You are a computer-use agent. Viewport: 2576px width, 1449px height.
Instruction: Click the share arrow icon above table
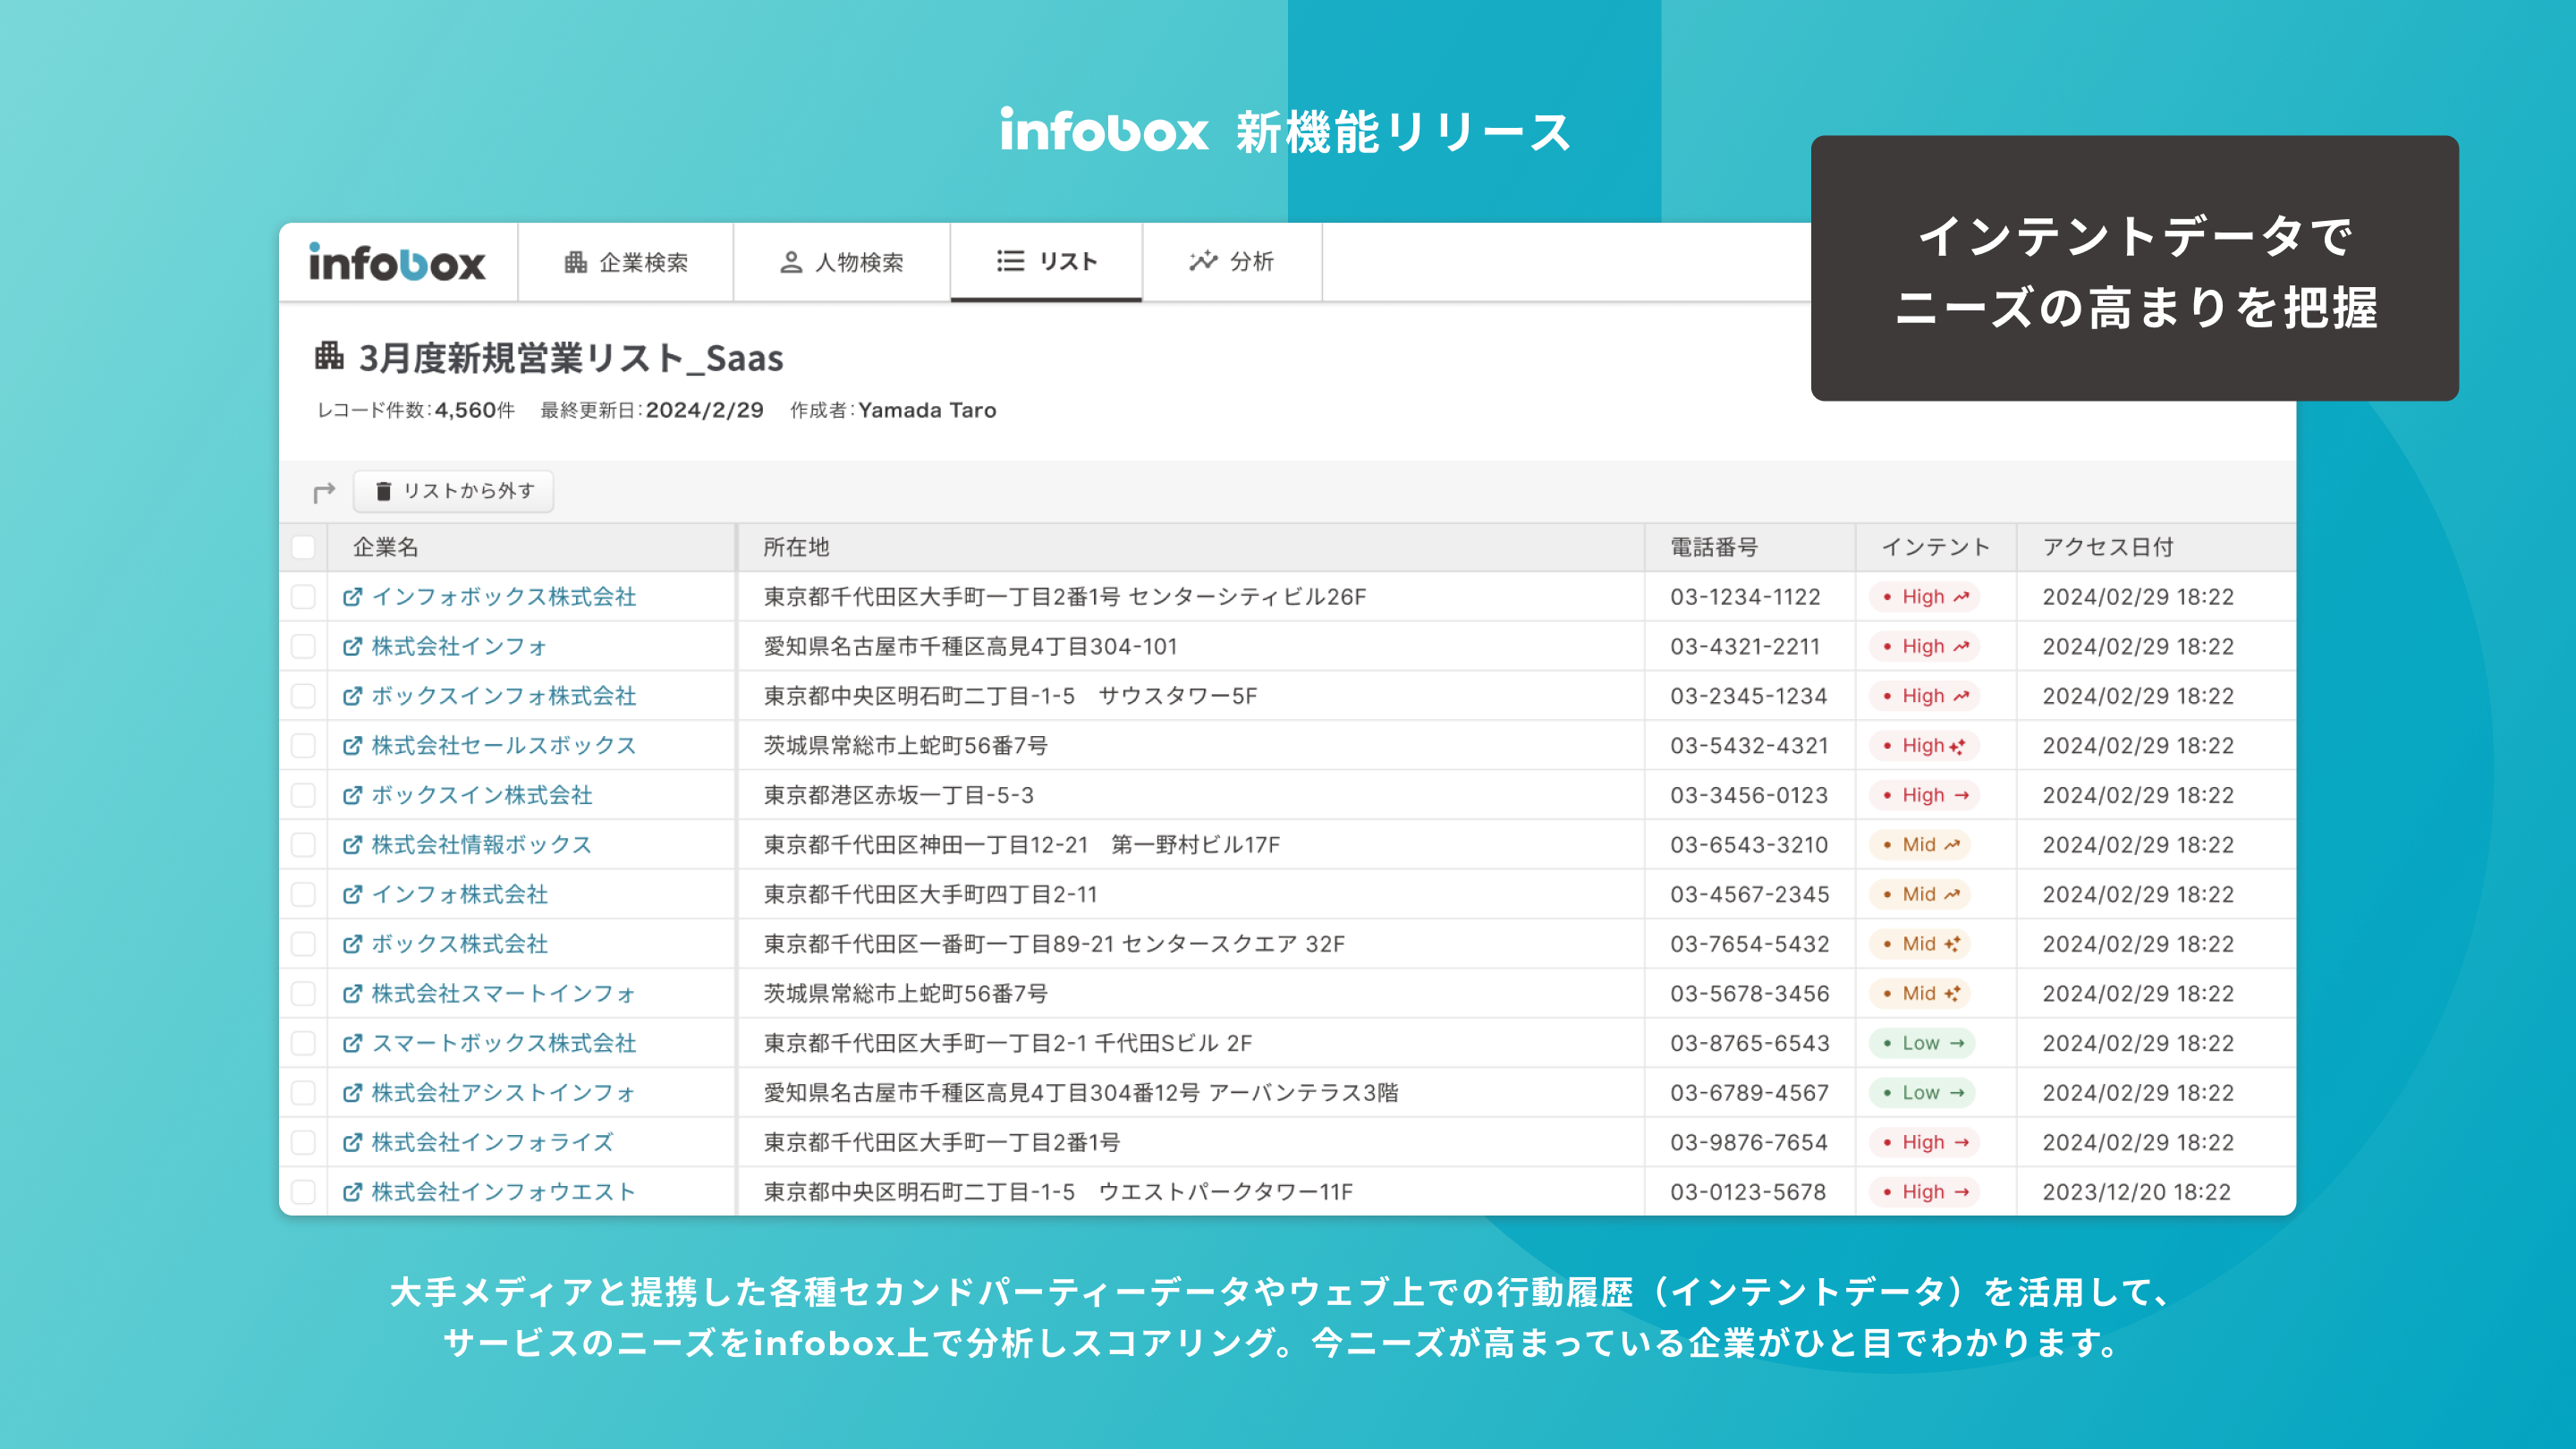tap(323, 492)
